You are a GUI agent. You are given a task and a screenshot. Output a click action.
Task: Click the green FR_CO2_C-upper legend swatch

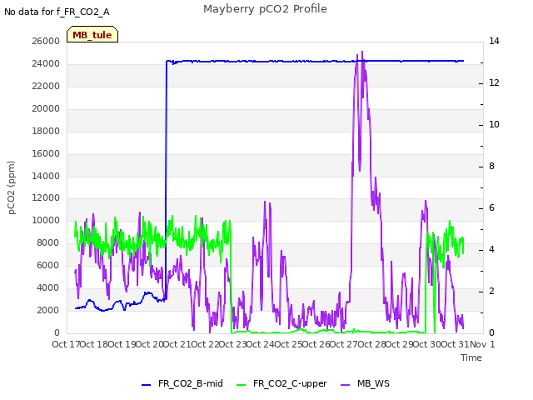241,385
